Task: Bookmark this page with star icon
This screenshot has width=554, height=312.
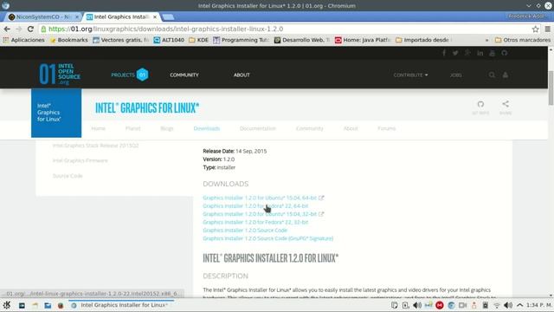Action: point(535,29)
